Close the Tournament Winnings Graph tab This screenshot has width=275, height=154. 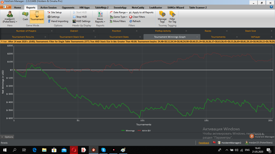pyautogui.click(x=197, y=37)
